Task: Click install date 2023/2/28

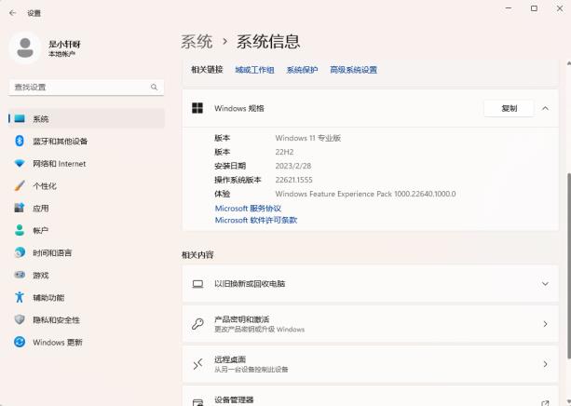Action: [293, 166]
